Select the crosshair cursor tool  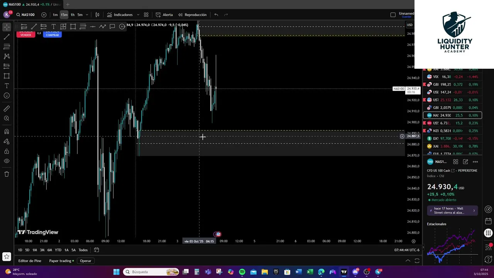coord(7,27)
